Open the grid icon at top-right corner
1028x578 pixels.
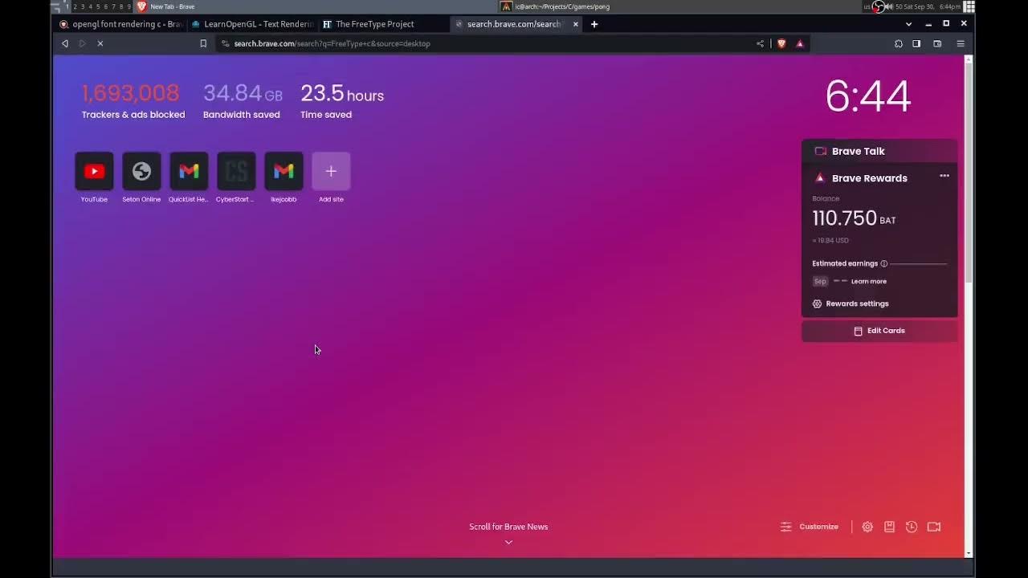(x=969, y=6)
